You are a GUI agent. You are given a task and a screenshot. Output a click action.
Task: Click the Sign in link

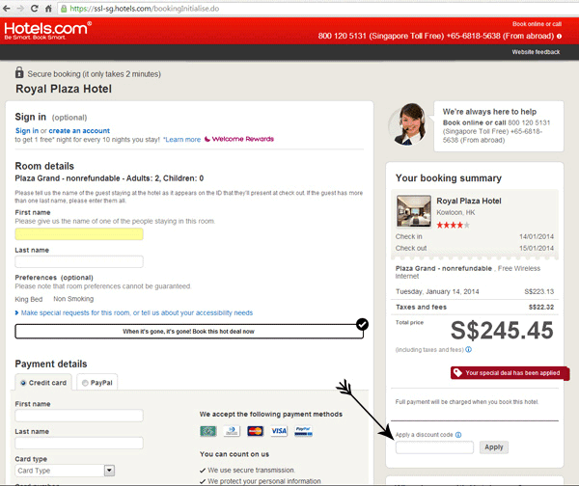tap(27, 130)
